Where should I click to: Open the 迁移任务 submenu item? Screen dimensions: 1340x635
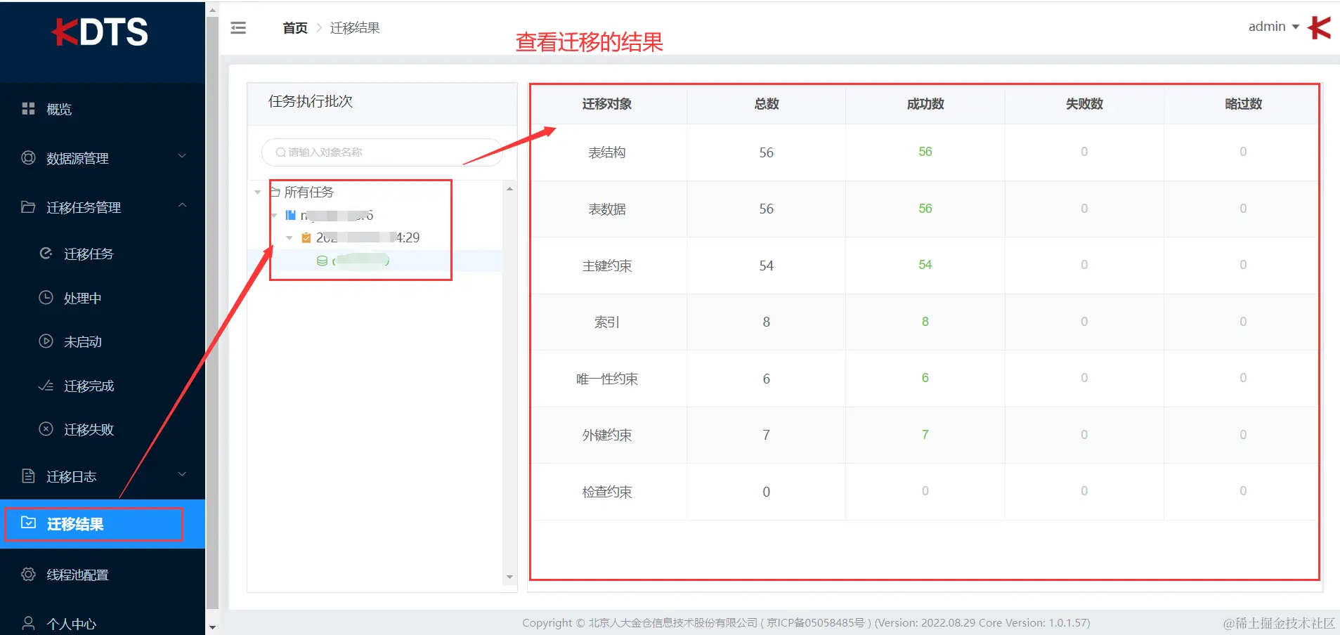click(103, 254)
